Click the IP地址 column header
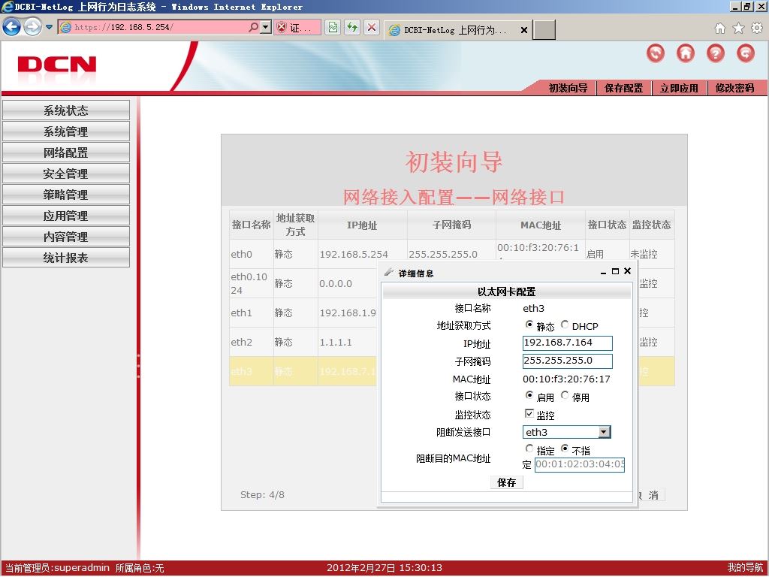Screen dimensions: 769x577 coord(363,225)
